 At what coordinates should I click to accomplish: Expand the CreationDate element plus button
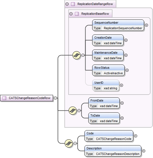126,40
